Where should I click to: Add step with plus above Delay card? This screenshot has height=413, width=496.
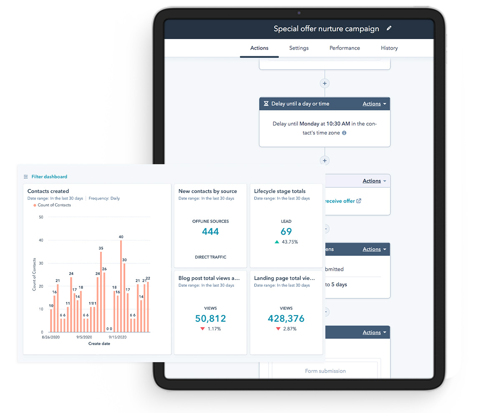pyautogui.click(x=325, y=83)
